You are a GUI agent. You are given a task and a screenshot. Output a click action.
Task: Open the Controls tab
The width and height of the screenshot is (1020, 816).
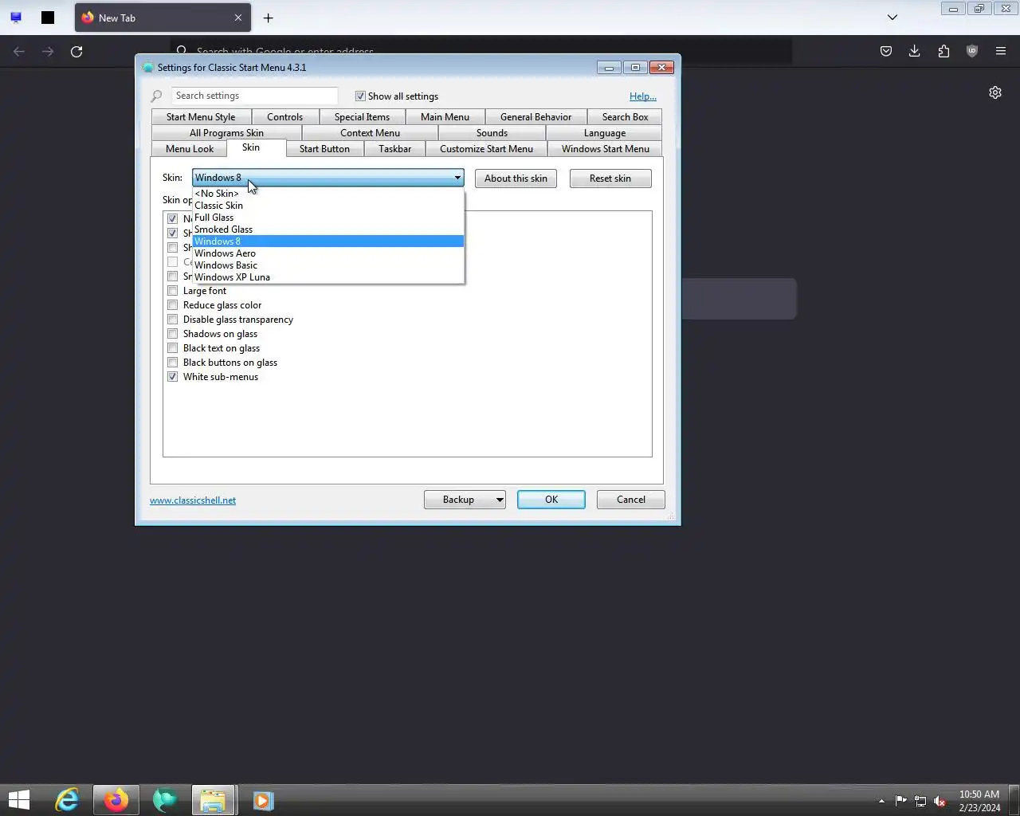click(284, 117)
